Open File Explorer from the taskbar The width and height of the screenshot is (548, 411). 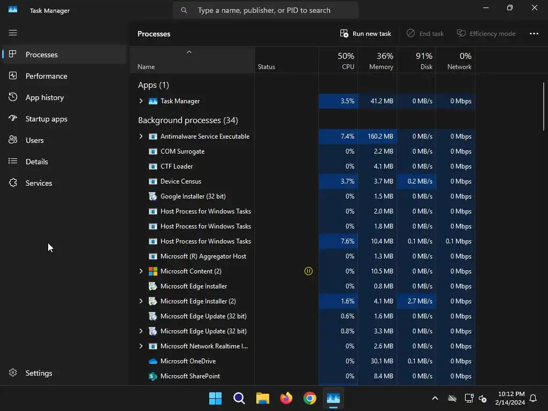[262, 398]
